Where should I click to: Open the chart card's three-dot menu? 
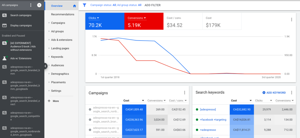click(x=291, y=20)
